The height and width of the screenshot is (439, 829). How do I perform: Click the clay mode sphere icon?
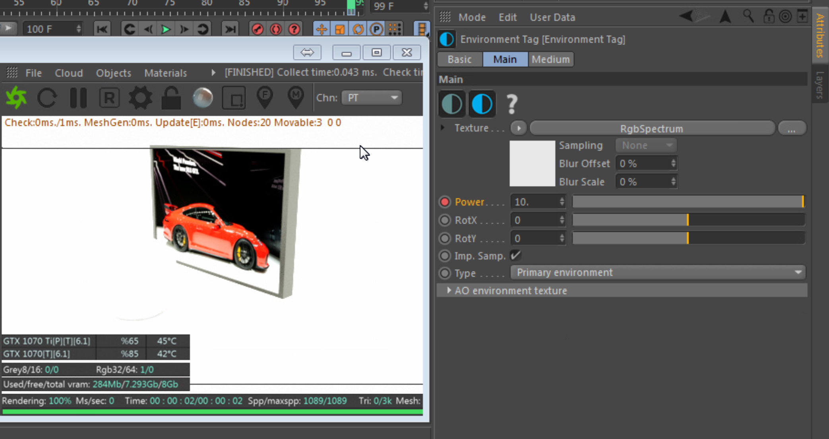click(203, 98)
